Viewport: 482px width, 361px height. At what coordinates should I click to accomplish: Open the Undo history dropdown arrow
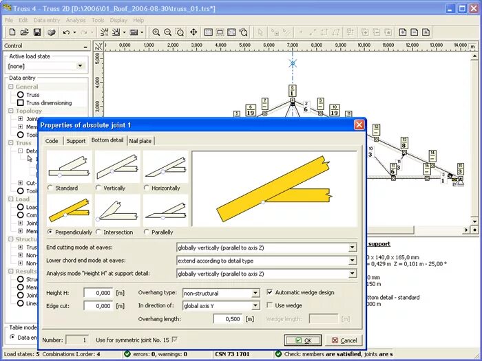74,32
